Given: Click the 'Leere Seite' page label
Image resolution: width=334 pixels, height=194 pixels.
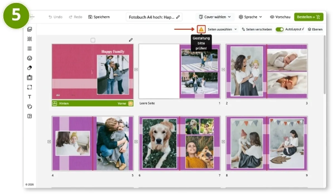Looking at the screenshot, I should pyautogui.click(x=147, y=103).
